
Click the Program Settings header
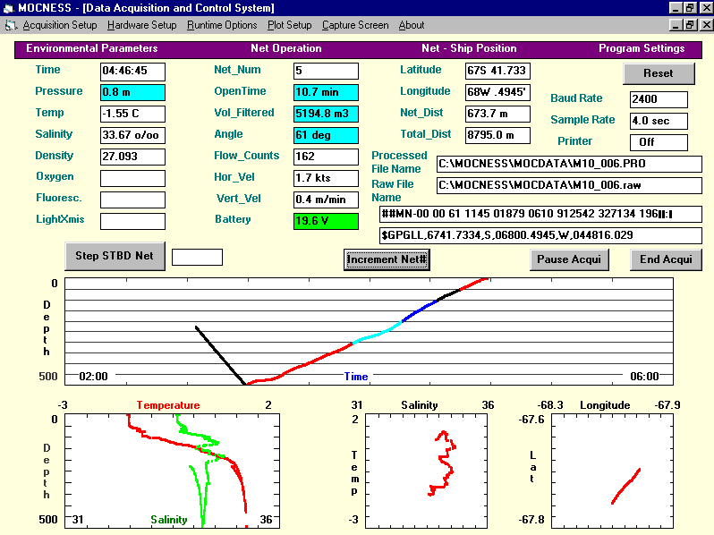[642, 48]
